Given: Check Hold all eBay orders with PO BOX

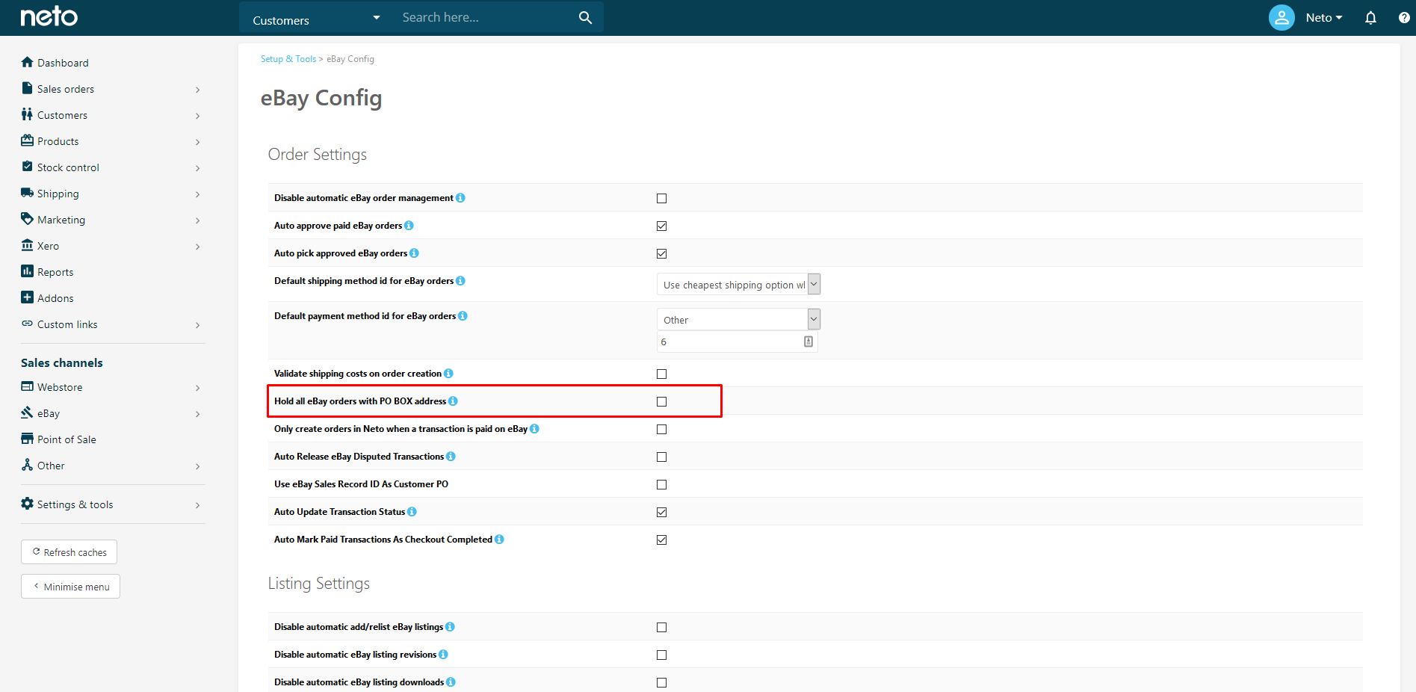Looking at the screenshot, I should (661, 401).
